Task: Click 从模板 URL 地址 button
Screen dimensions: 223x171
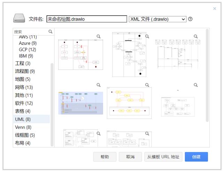Action: point(163,157)
